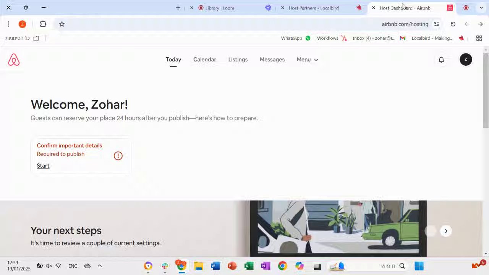Bookmark this page with the star icon
This screenshot has width=489, height=275.
[62, 24]
